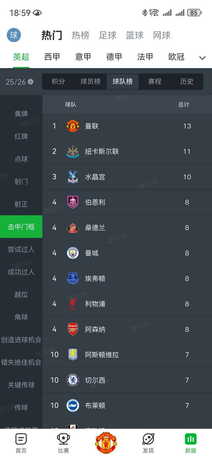Switch to the 西甲 league tab
212x457 pixels.
tap(52, 57)
